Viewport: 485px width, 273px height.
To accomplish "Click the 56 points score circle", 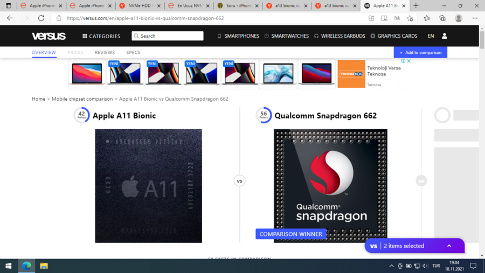I will (x=264, y=115).
